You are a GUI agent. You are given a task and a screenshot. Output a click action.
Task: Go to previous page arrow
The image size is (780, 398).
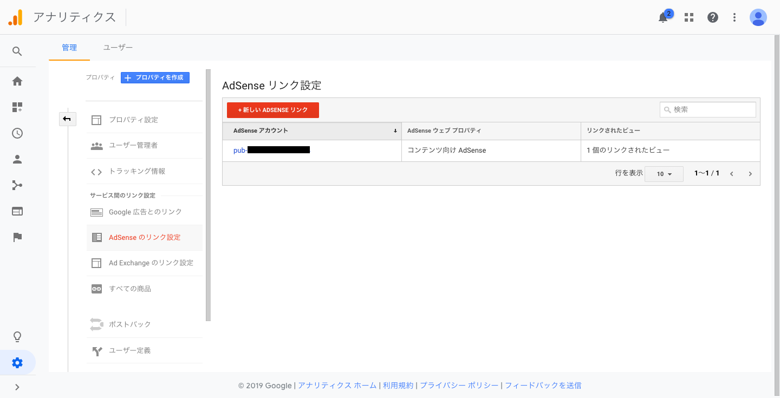click(732, 174)
